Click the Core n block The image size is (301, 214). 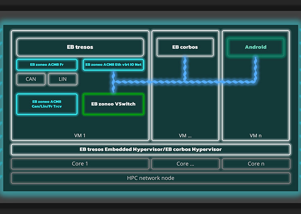tap(256, 164)
